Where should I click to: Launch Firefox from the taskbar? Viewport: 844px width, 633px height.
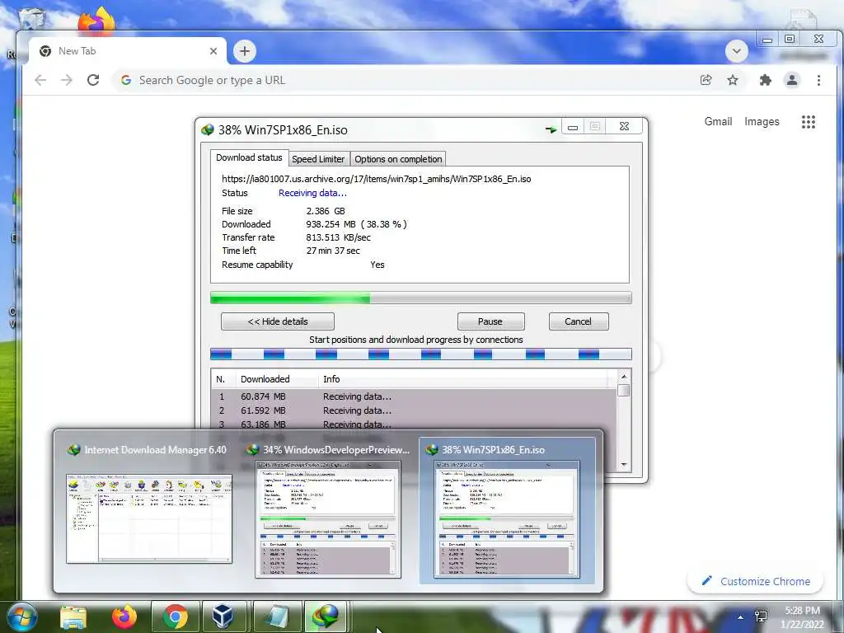pos(124,617)
